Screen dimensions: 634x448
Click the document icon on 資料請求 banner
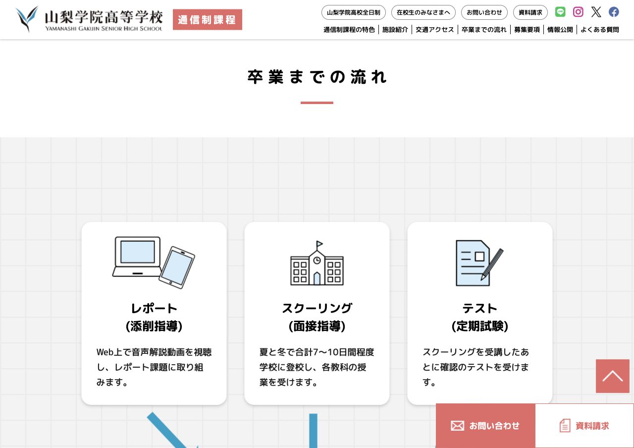[565, 426]
